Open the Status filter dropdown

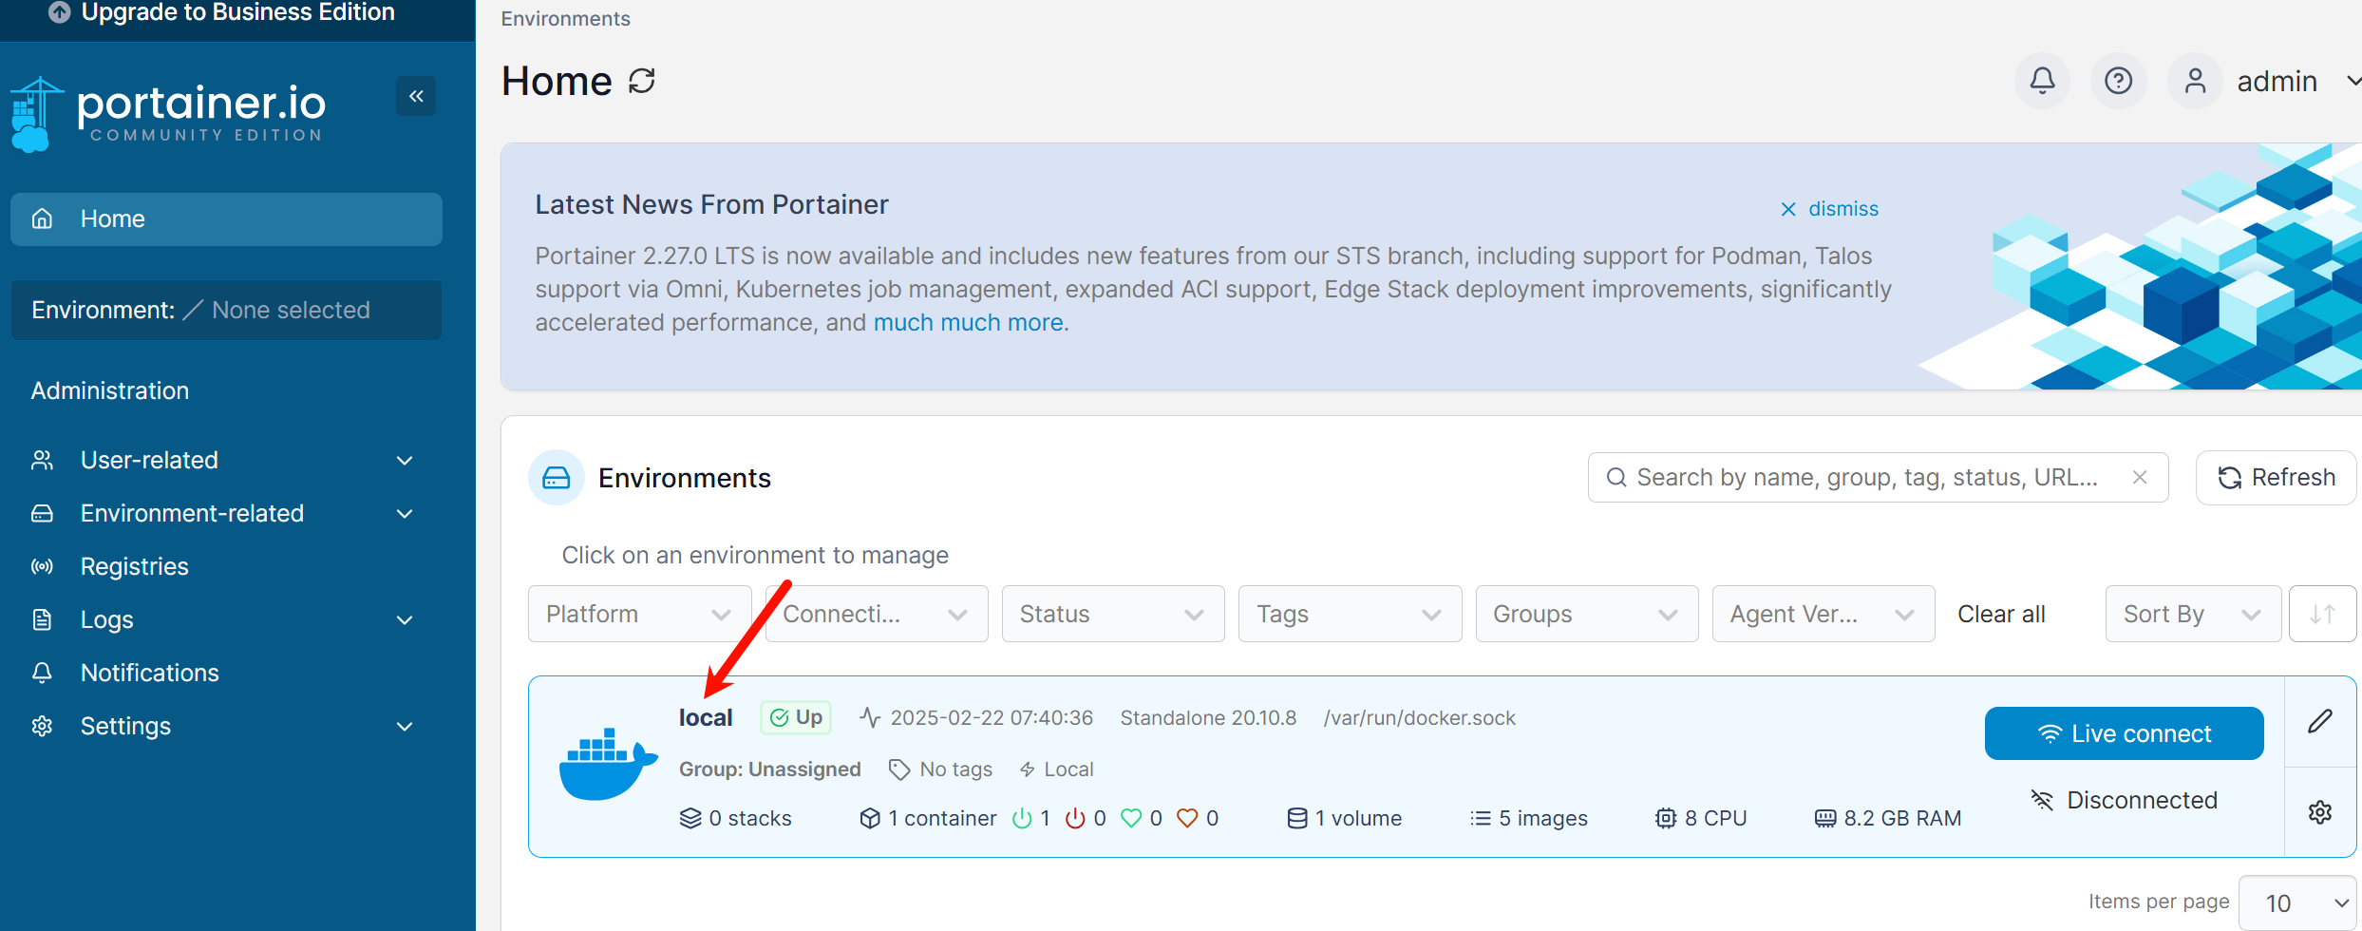click(1112, 615)
